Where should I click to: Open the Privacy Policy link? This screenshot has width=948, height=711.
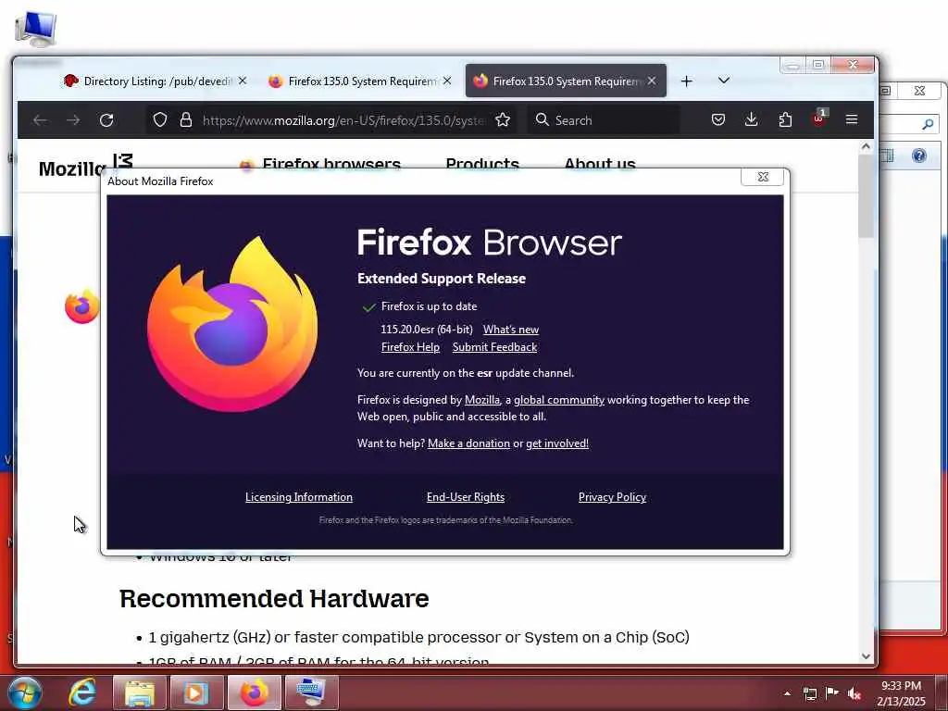(612, 497)
